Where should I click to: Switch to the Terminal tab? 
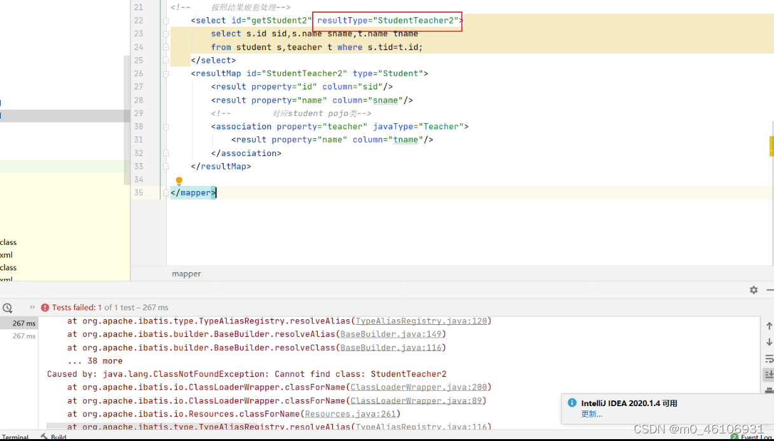pyautogui.click(x=15, y=437)
